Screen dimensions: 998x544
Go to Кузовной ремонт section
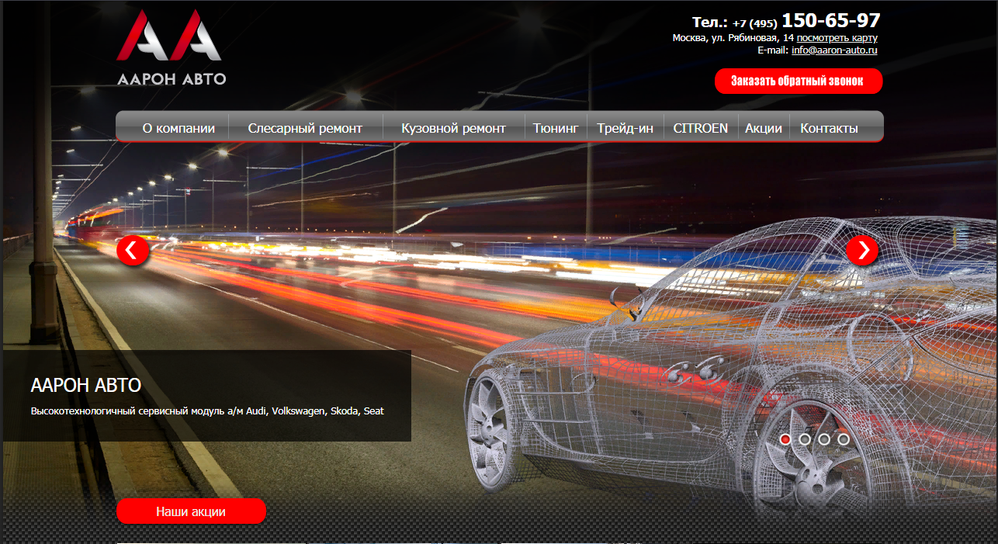[x=453, y=128]
